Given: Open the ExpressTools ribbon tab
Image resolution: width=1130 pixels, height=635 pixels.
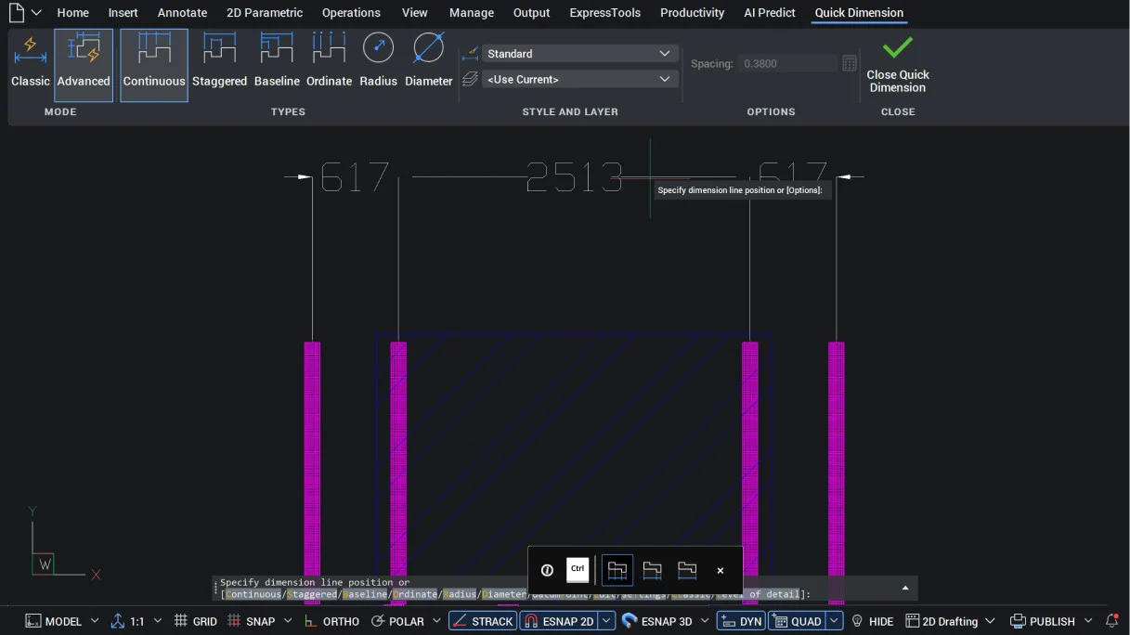Looking at the screenshot, I should [605, 13].
